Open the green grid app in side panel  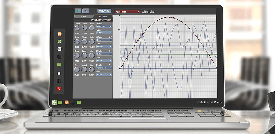click(59, 42)
